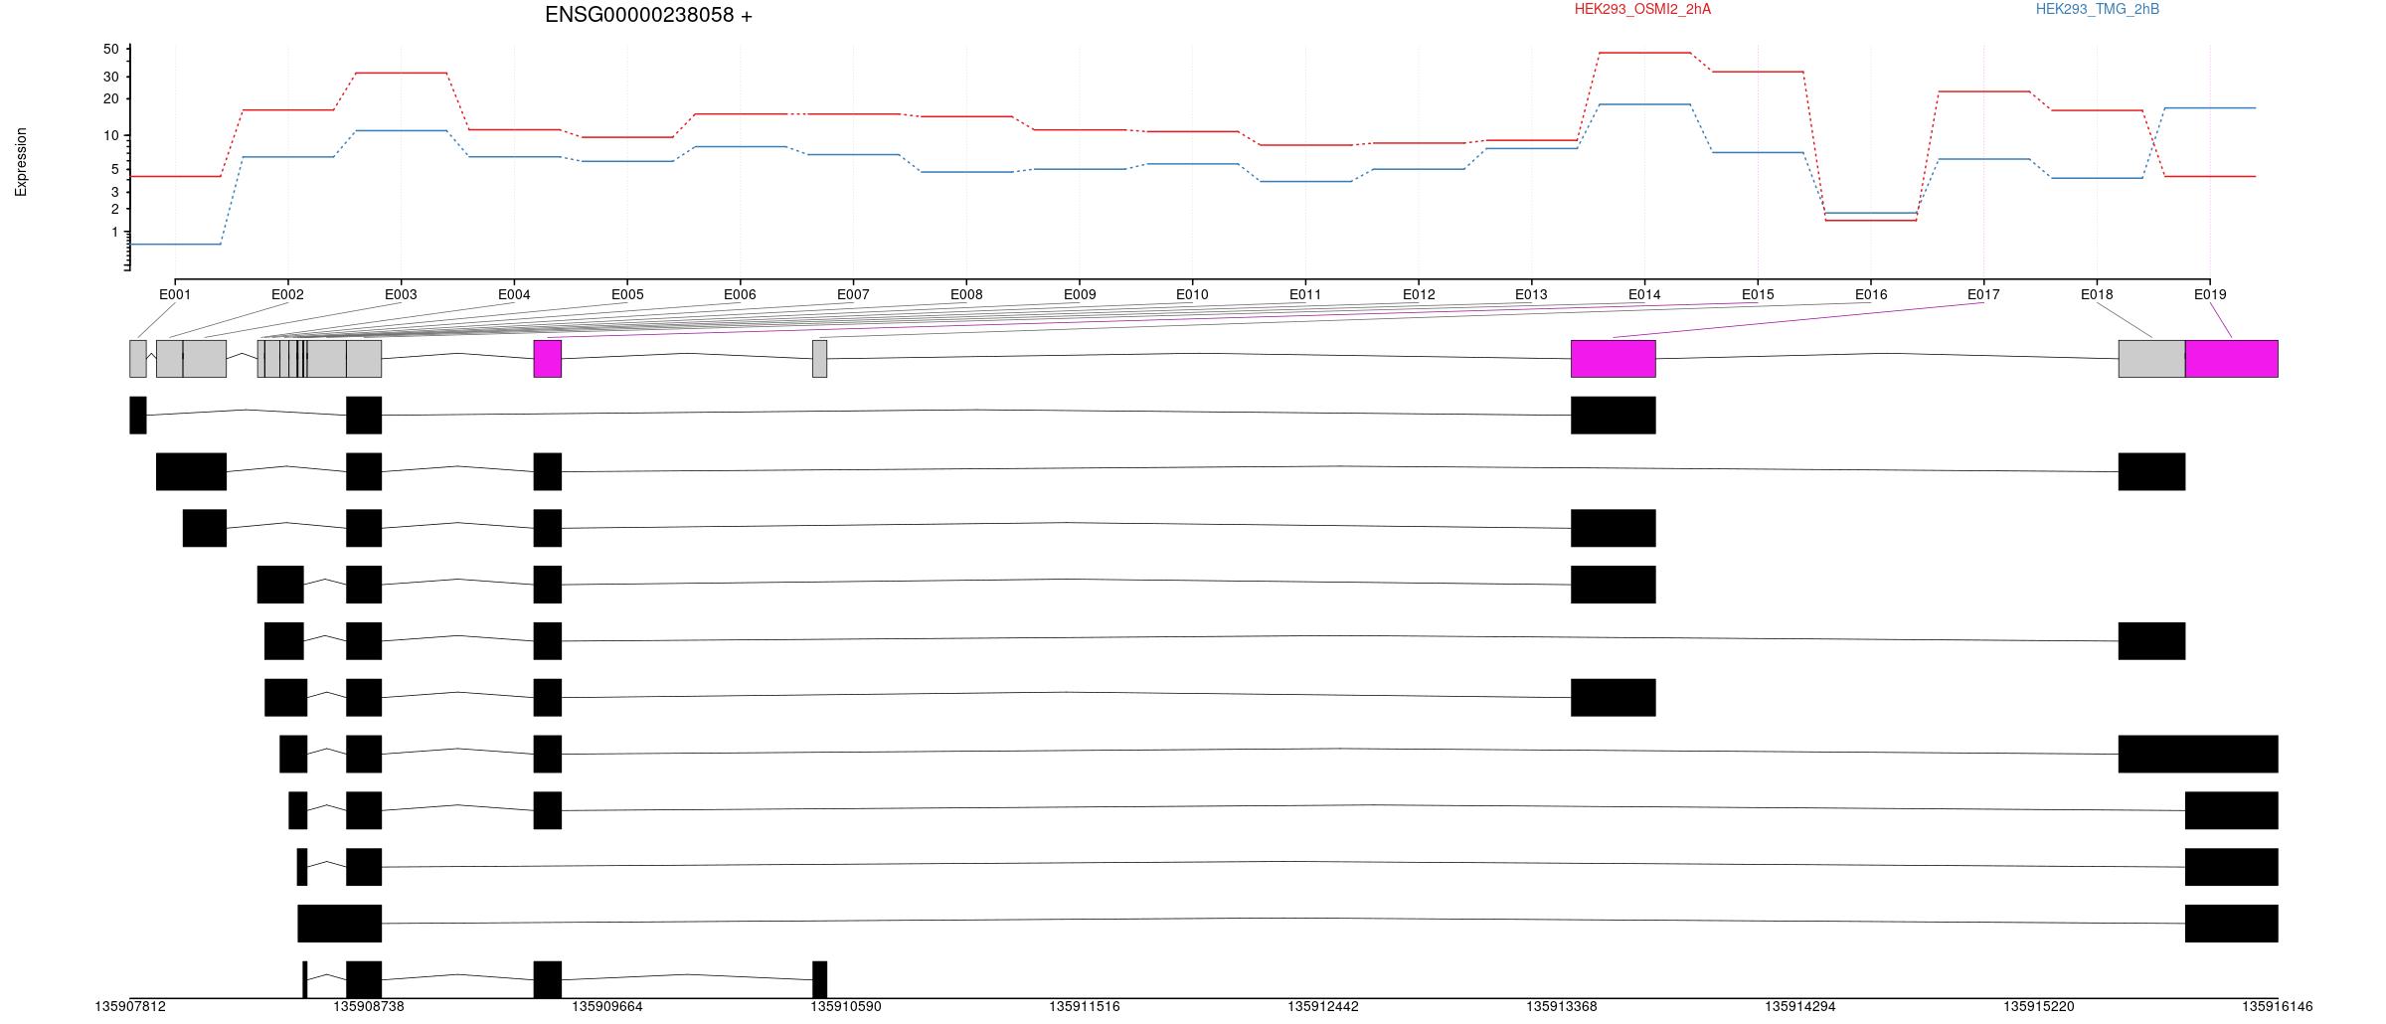This screenshot has height=1024, width=2386.
Task: Click exon label E018
Action: coord(2097,294)
